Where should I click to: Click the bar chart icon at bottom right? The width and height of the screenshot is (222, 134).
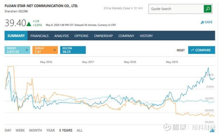[212, 131]
